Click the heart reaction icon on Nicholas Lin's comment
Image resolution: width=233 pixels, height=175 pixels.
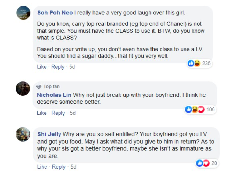pyautogui.click(x=201, y=109)
